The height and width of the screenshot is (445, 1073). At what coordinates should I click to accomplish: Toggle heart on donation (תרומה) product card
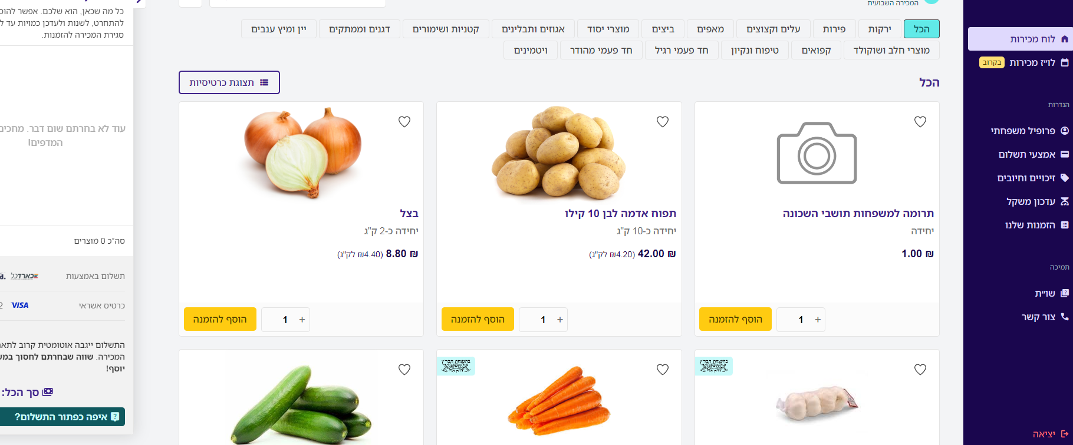920,122
